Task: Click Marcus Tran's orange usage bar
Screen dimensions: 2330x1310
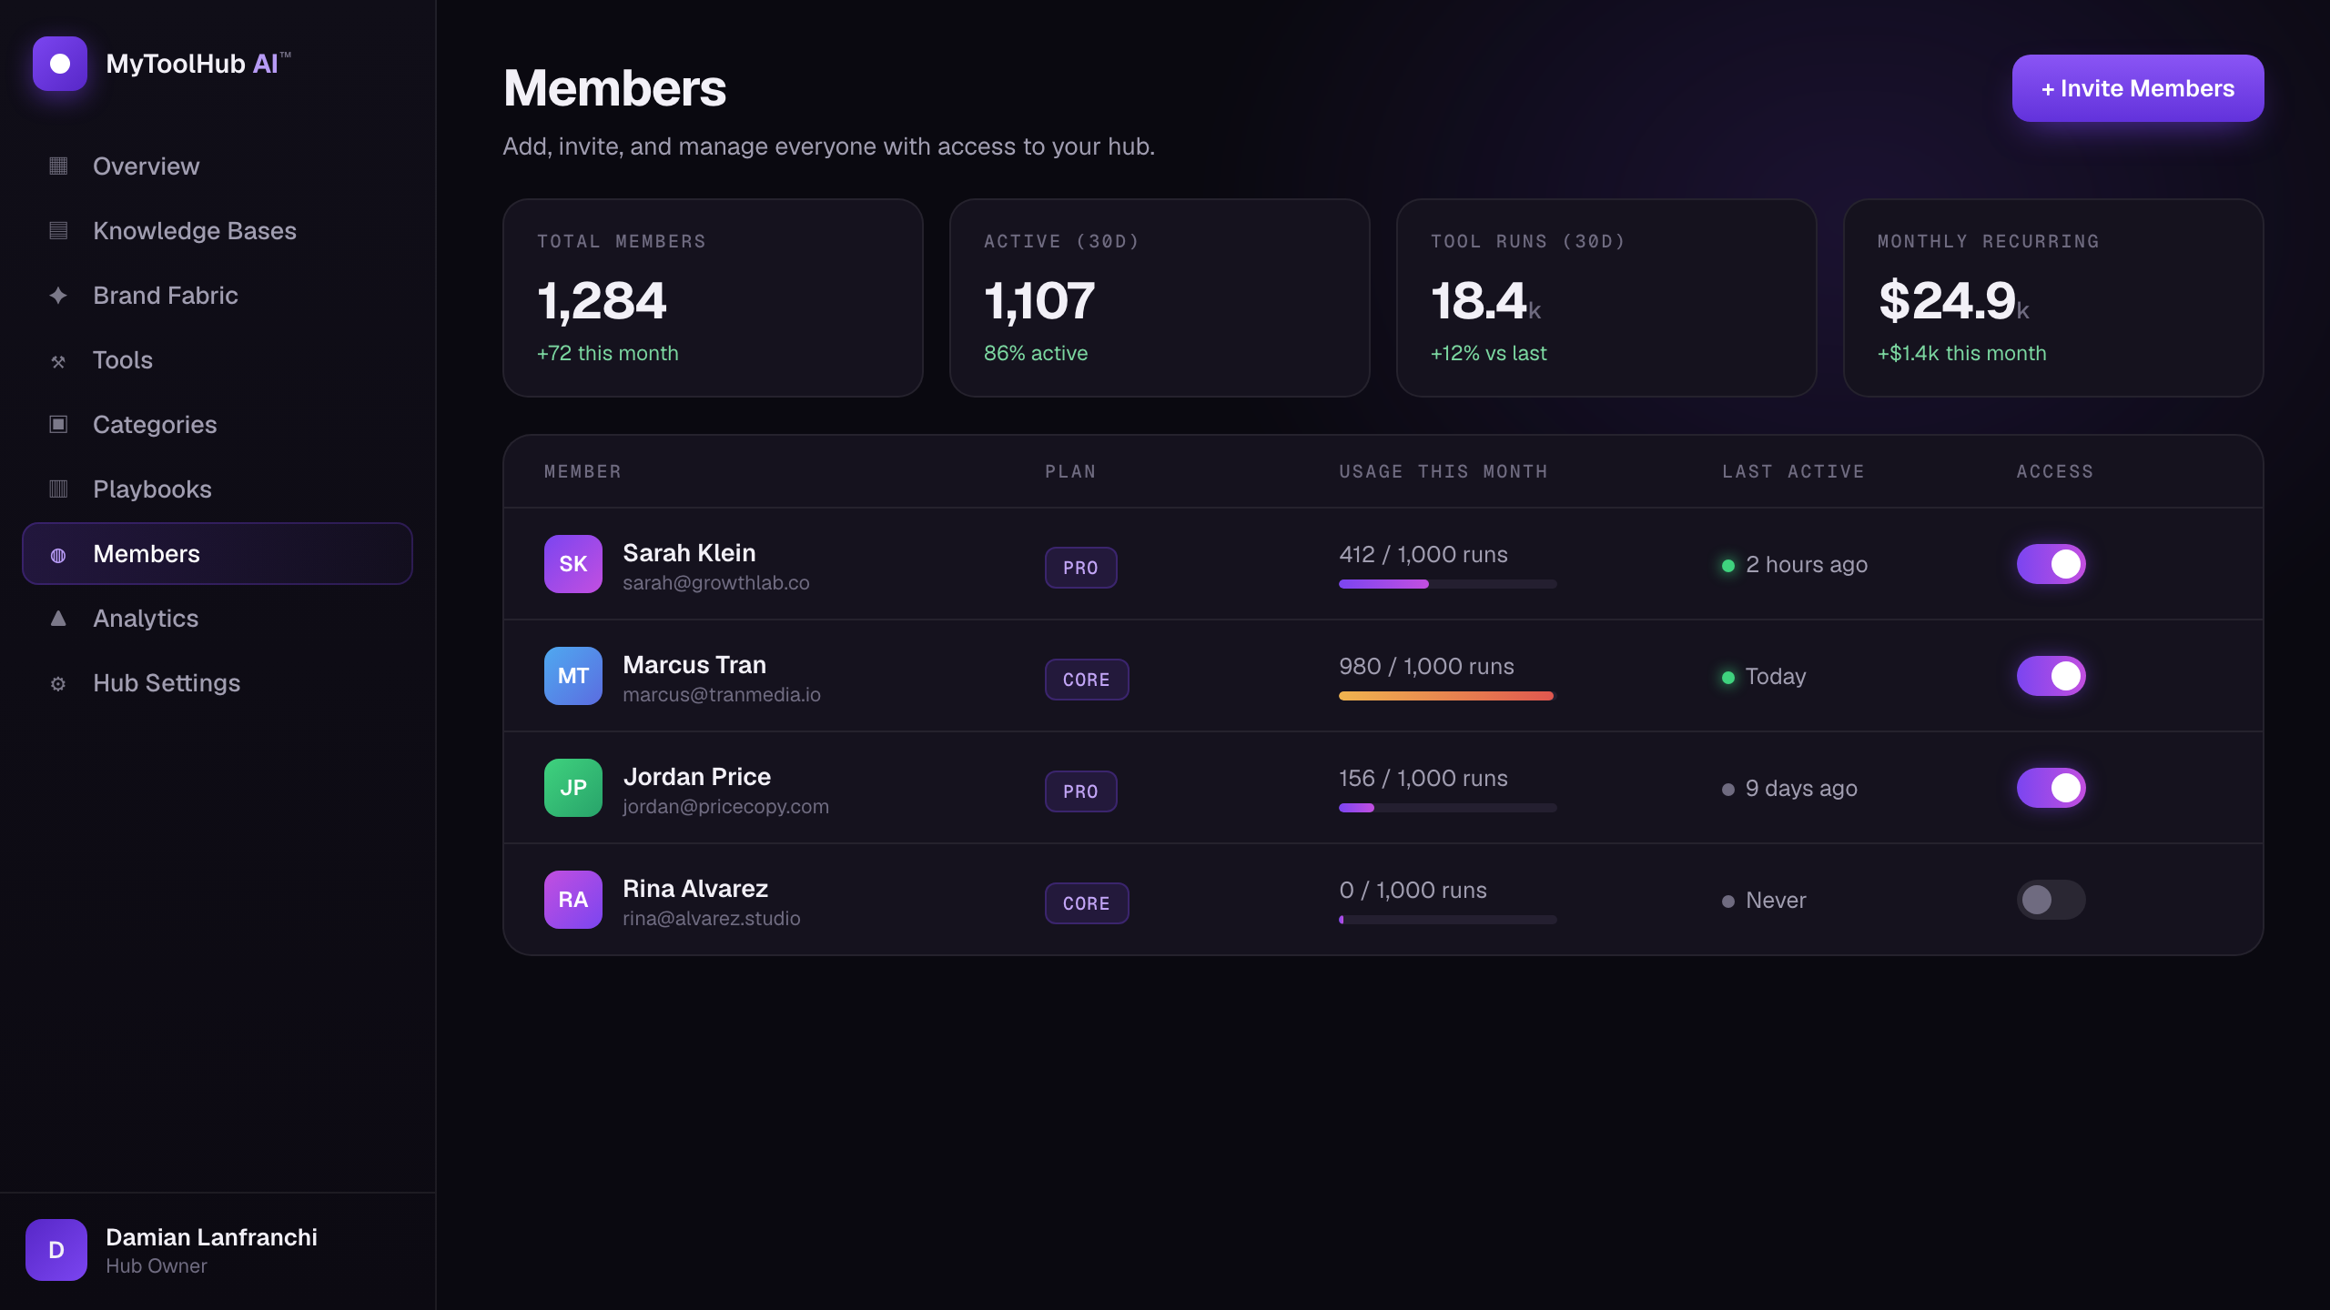Action: (1447, 696)
